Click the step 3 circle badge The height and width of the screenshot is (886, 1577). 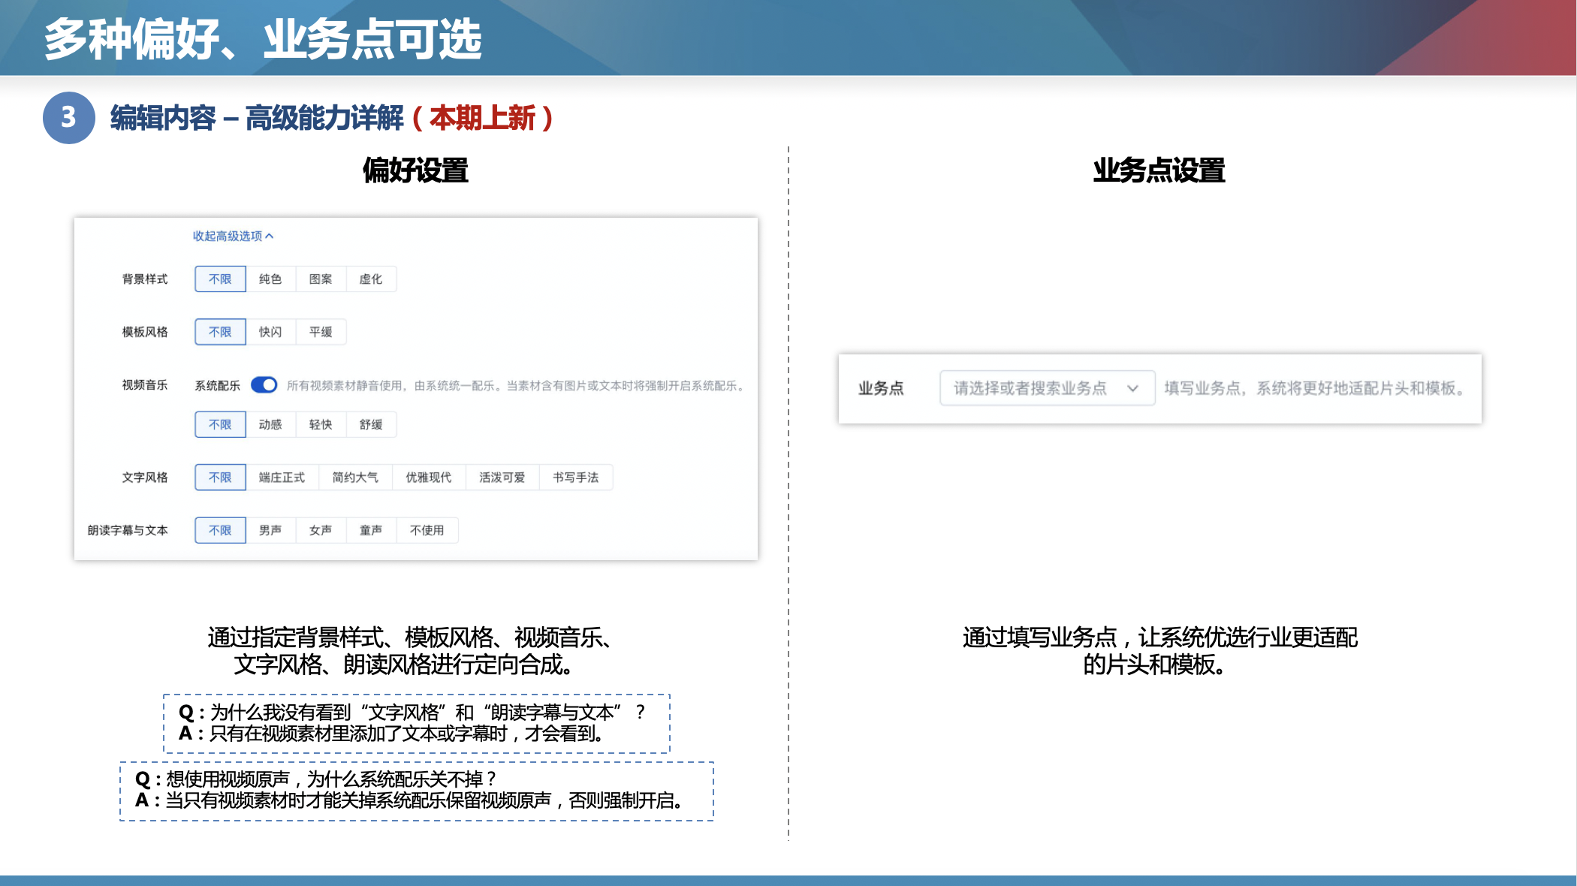pyautogui.click(x=68, y=118)
